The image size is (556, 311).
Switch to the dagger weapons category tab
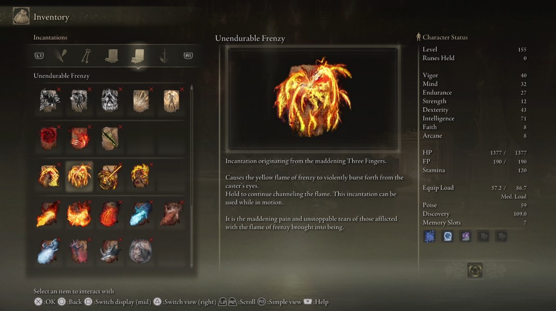(164, 56)
